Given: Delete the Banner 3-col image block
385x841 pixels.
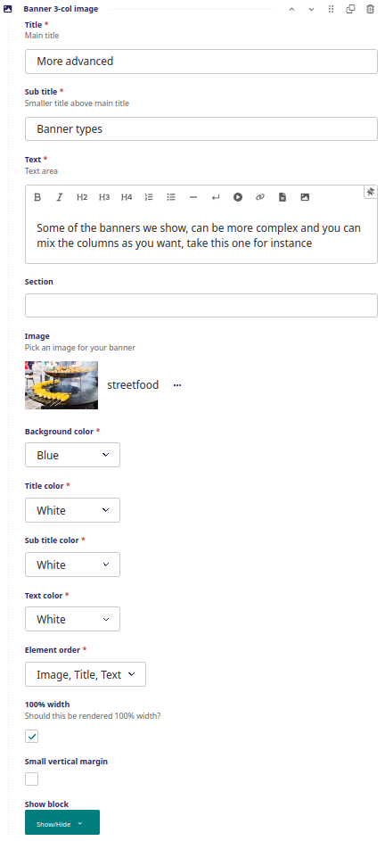Looking at the screenshot, I should point(370,9).
